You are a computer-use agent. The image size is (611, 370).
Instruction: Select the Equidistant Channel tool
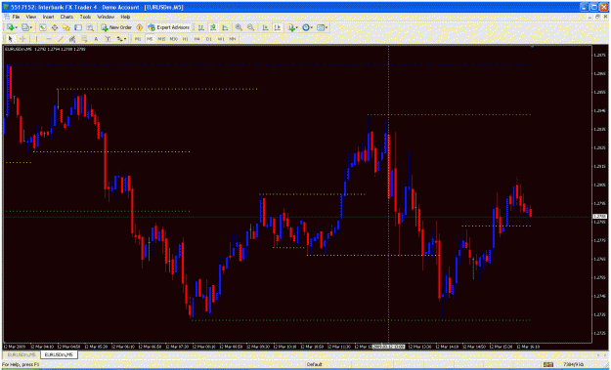click(72, 39)
